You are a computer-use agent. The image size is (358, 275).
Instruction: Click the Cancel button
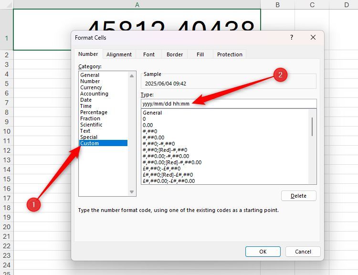(303, 252)
